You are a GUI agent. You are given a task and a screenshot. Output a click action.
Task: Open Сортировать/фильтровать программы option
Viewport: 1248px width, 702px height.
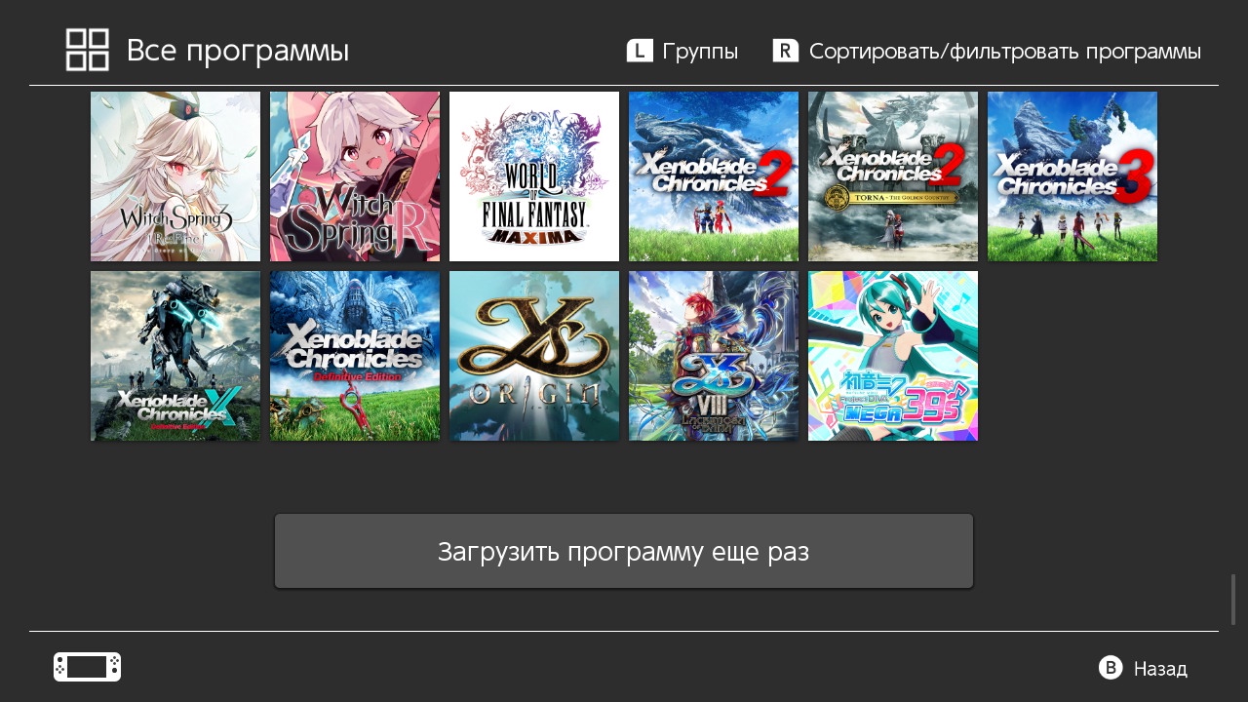[x=1005, y=51]
